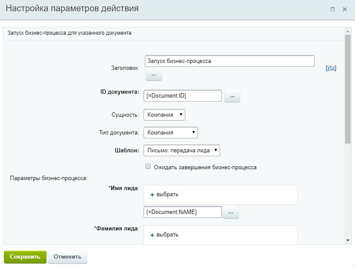Click the Отменить button
This screenshot has height=266, width=355.
pos(67,257)
